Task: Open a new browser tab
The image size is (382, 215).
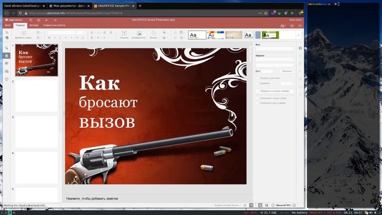Action: tap(140, 5)
